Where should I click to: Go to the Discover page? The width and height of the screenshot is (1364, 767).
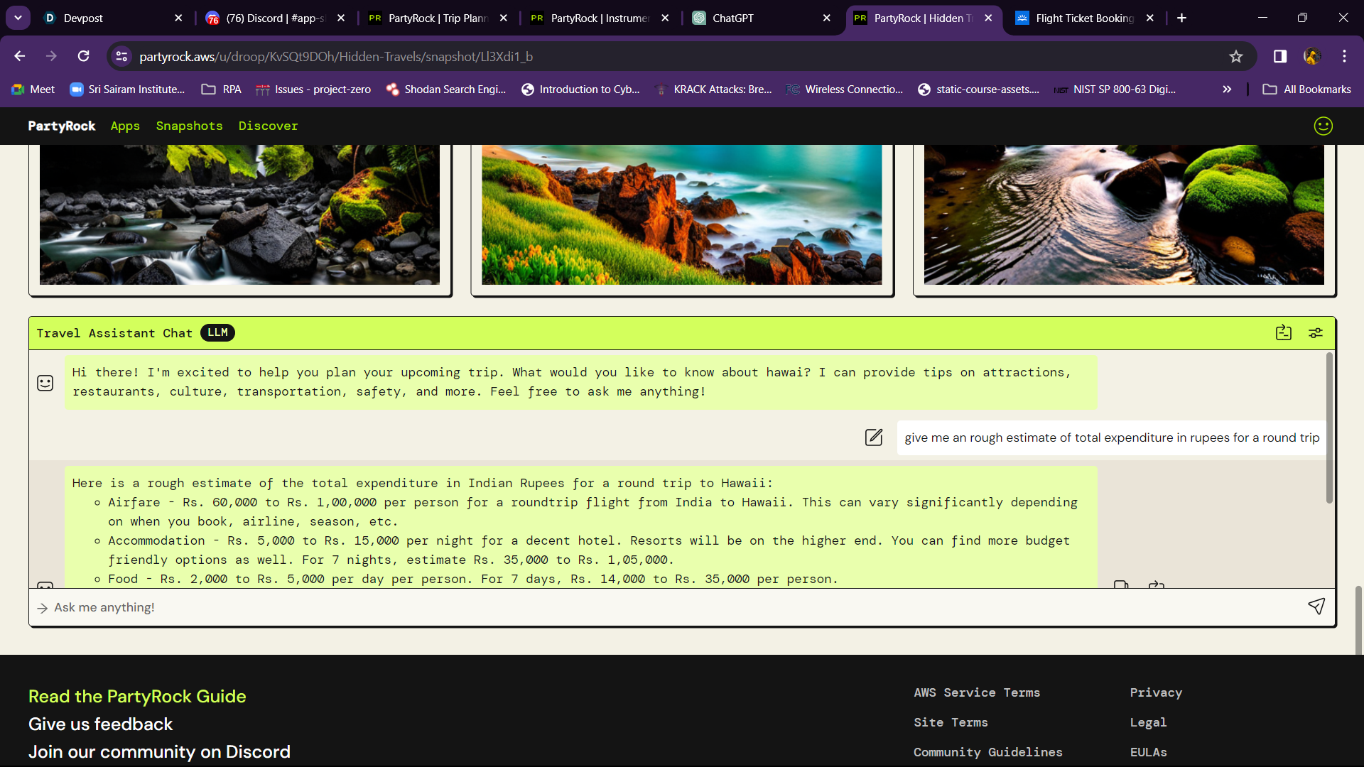(x=268, y=126)
